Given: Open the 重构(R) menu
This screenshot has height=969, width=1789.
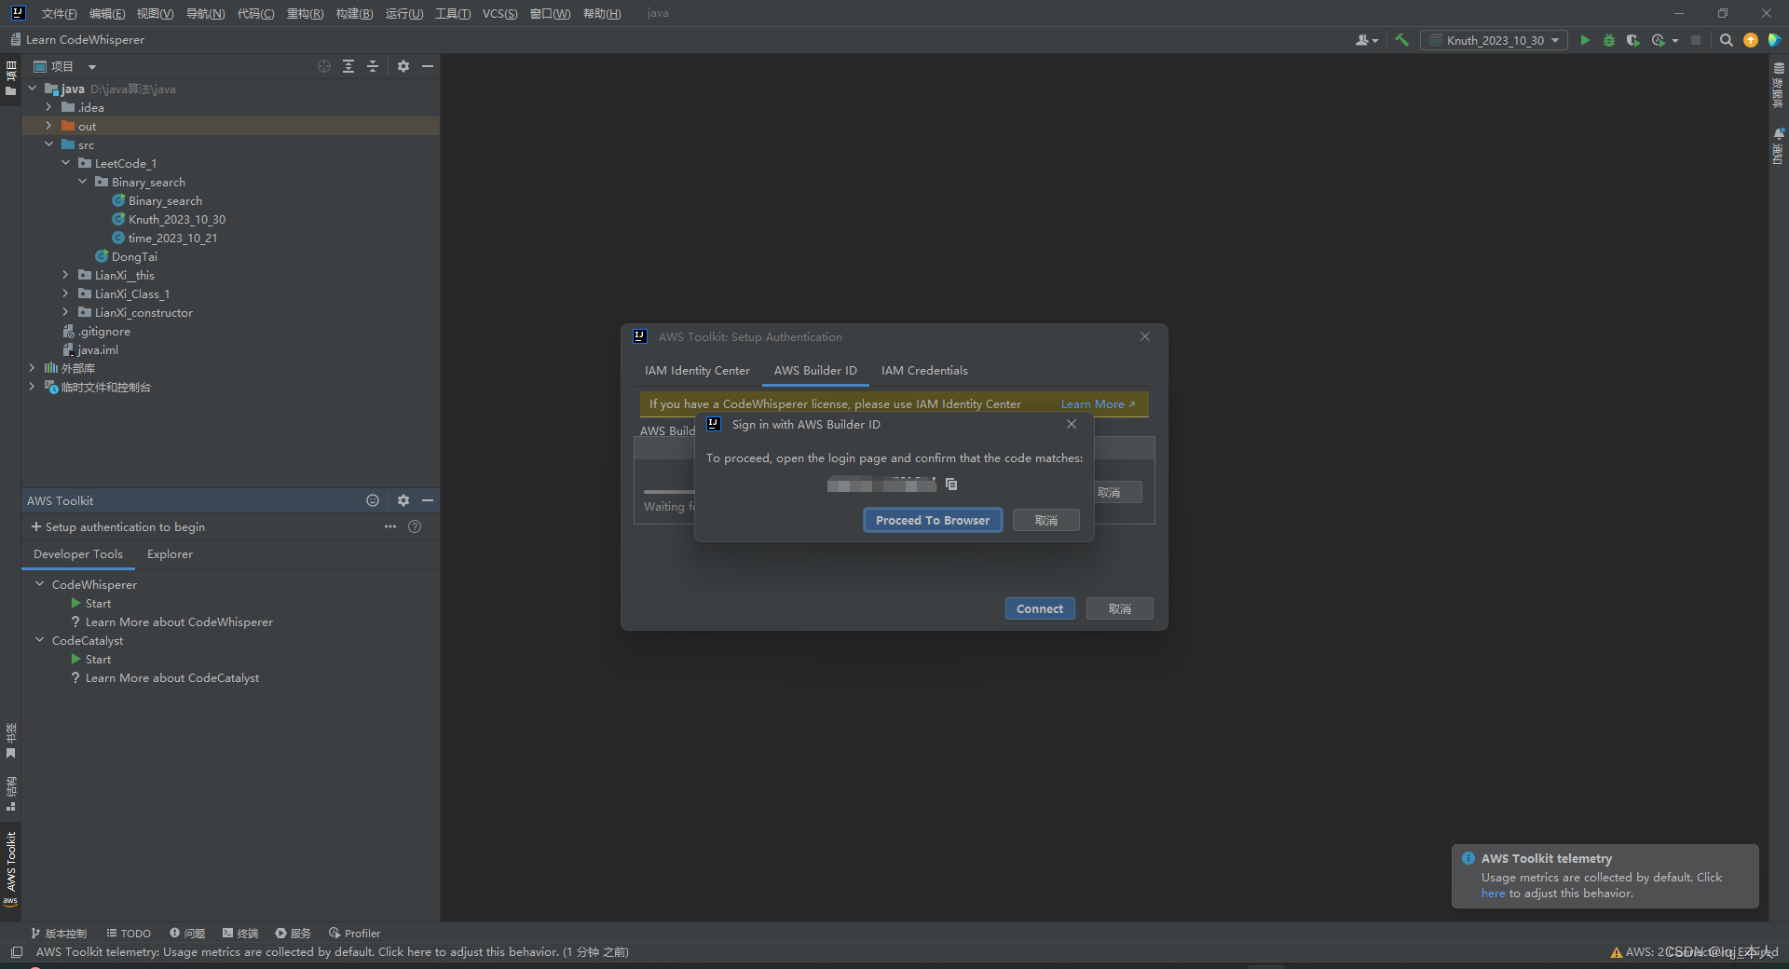Looking at the screenshot, I should (x=305, y=13).
